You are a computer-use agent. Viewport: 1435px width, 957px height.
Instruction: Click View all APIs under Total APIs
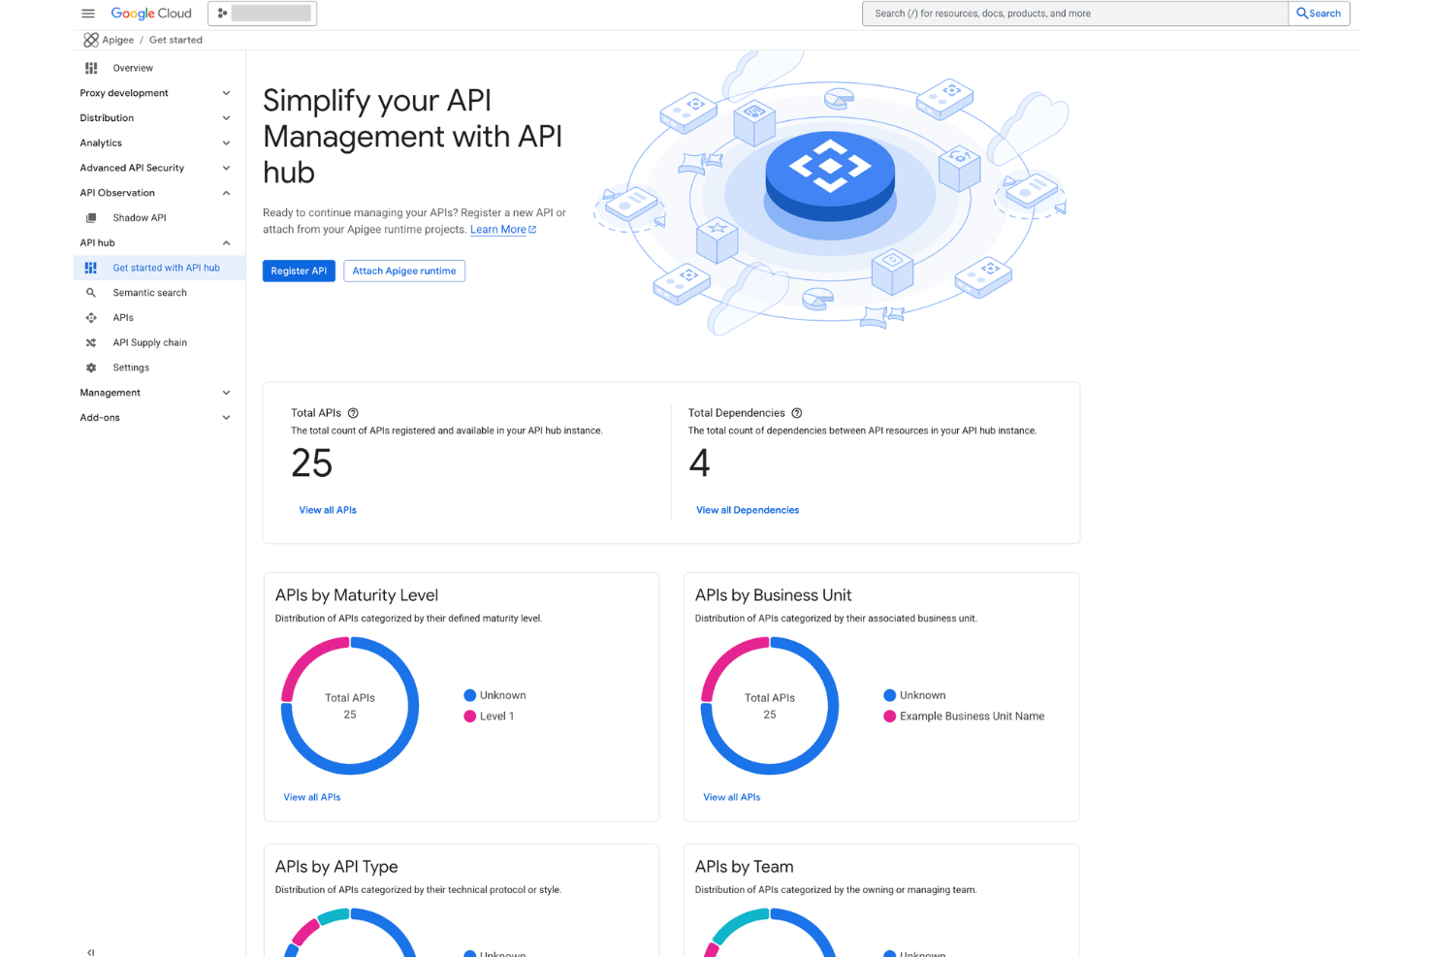[x=328, y=510]
